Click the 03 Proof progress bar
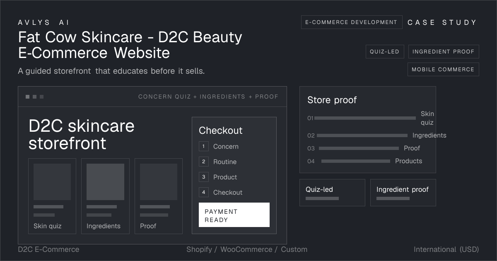497x261 pixels. tap(359, 148)
